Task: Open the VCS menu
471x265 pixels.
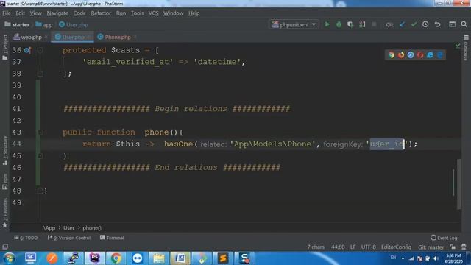Action: click(x=154, y=13)
